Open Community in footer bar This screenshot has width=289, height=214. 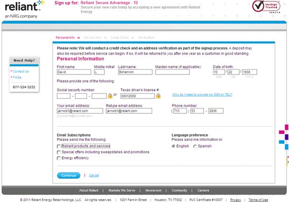[x=179, y=191]
